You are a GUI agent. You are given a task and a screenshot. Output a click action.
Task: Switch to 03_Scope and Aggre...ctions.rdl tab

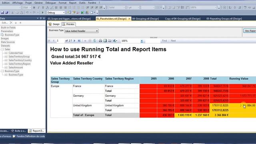pos(69,19)
